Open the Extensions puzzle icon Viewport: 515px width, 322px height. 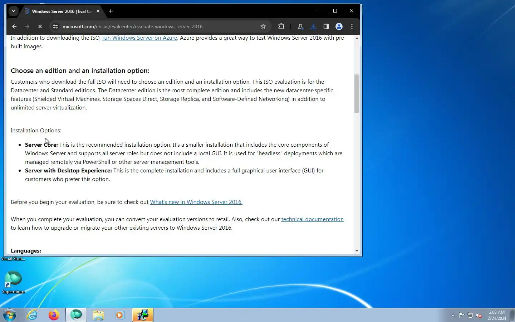(281, 26)
